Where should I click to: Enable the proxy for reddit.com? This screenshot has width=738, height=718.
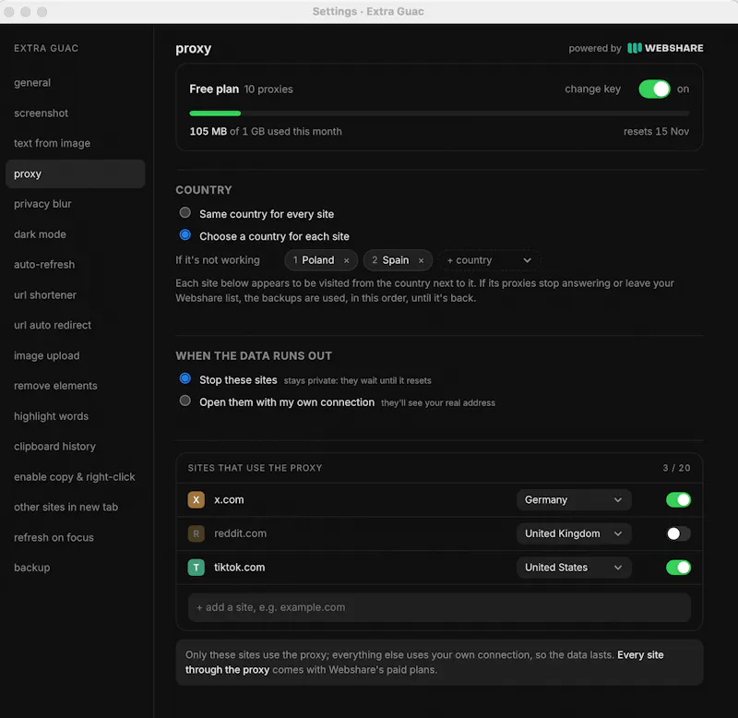678,533
